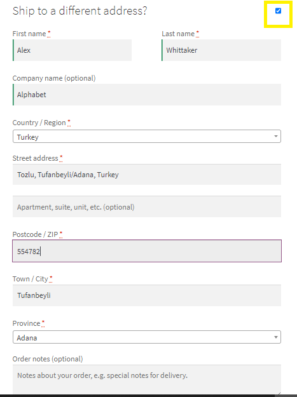Screen dimensions: 297x397
Task: Focus the Last name field containing Whittaker
Action: (x=221, y=50)
